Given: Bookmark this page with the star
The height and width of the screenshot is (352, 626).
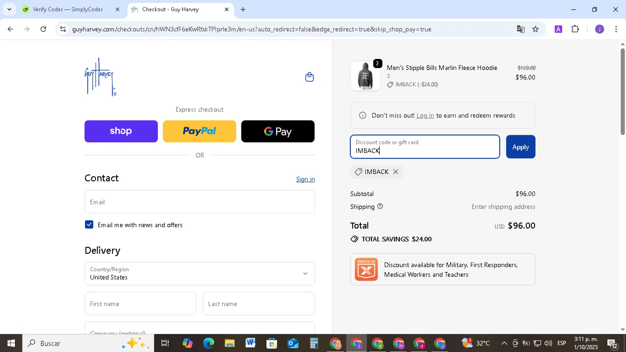Looking at the screenshot, I should click(x=535, y=29).
